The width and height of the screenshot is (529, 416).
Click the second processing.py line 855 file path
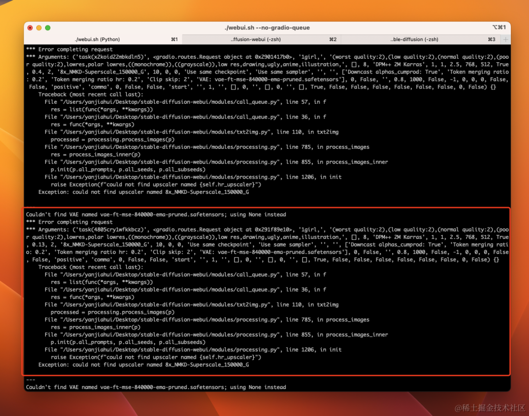pyautogui.click(x=216, y=335)
